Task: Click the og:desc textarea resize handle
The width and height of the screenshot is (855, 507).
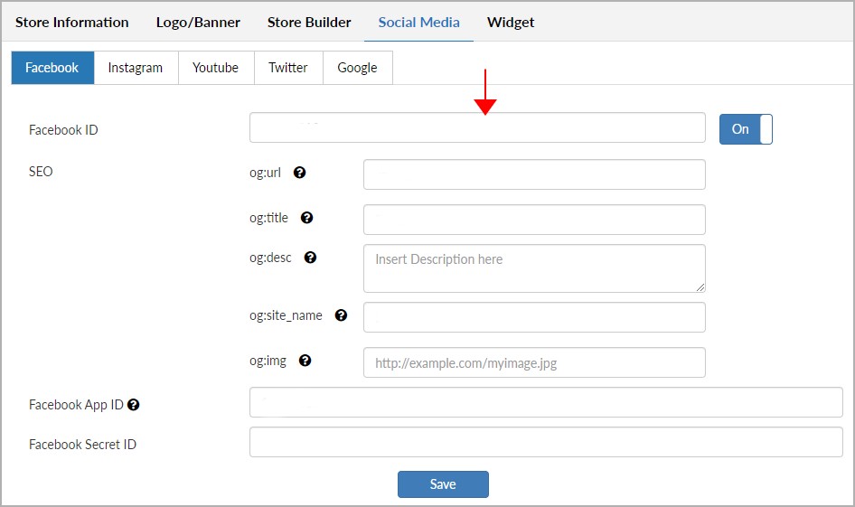Action: (700, 287)
